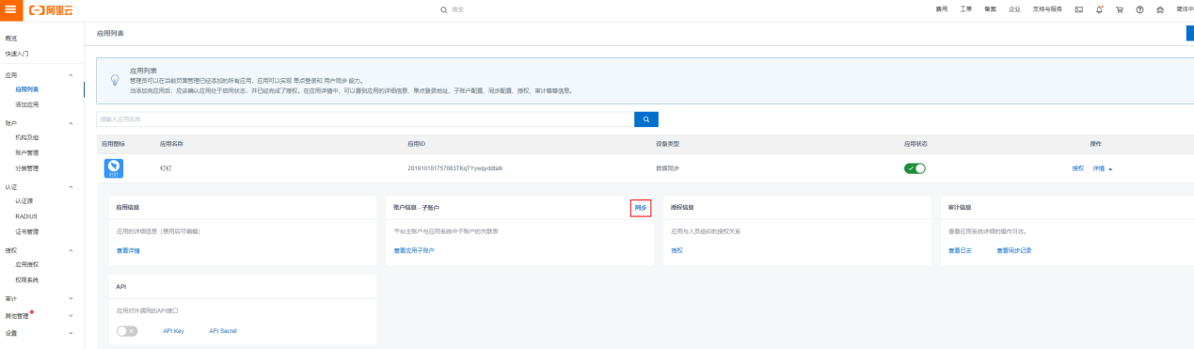Select 应用列表 in the sidebar
The height and width of the screenshot is (349, 1194).
27,89
